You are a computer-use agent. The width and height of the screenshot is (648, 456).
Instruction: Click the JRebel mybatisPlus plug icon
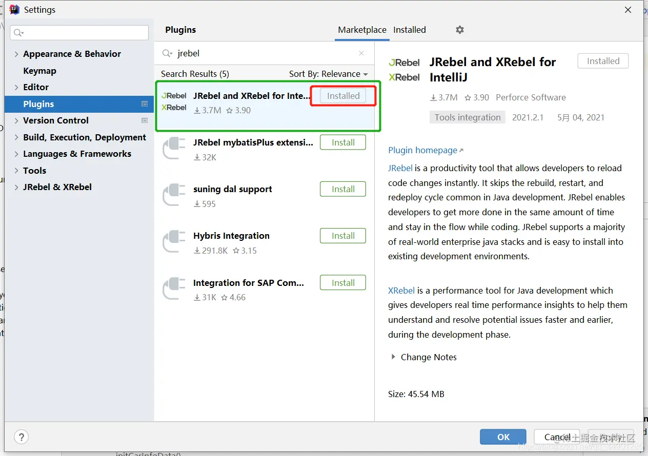click(x=174, y=148)
